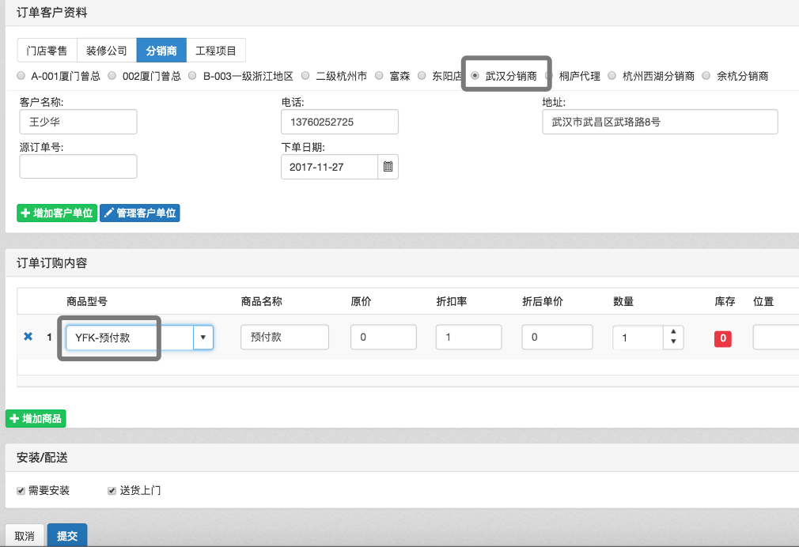The width and height of the screenshot is (799, 547).
Task: Open the order date calendar picker
Action: 388,167
